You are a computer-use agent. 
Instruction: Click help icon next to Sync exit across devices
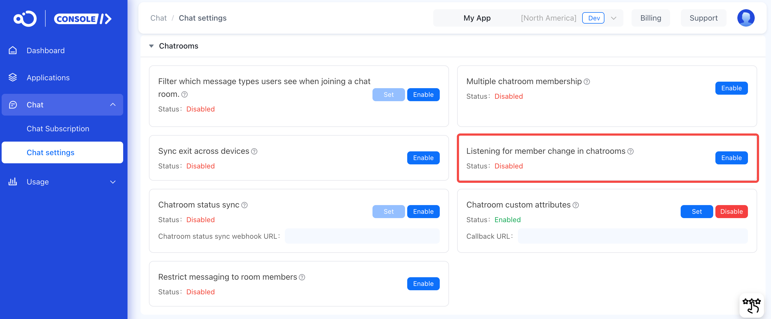click(x=254, y=151)
